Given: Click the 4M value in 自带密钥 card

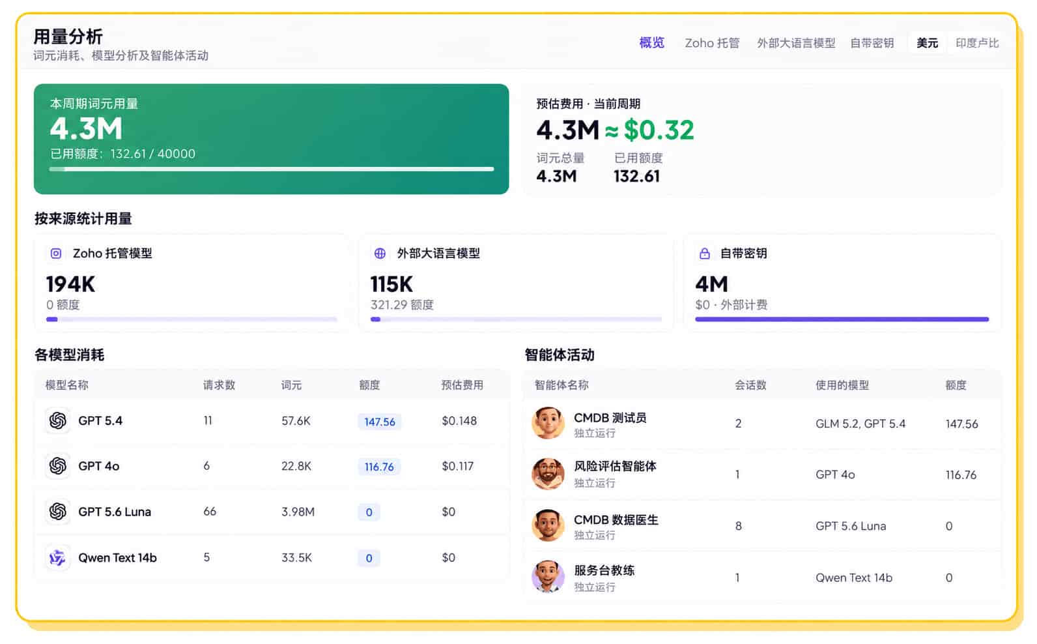Looking at the screenshot, I should (711, 284).
